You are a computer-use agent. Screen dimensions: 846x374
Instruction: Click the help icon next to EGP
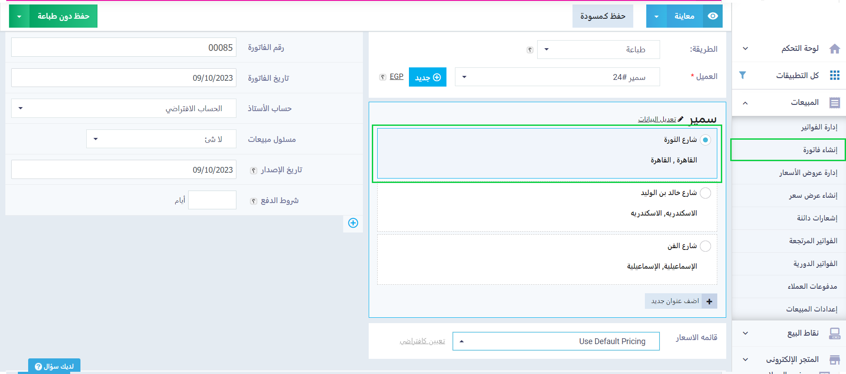tap(383, 77)
